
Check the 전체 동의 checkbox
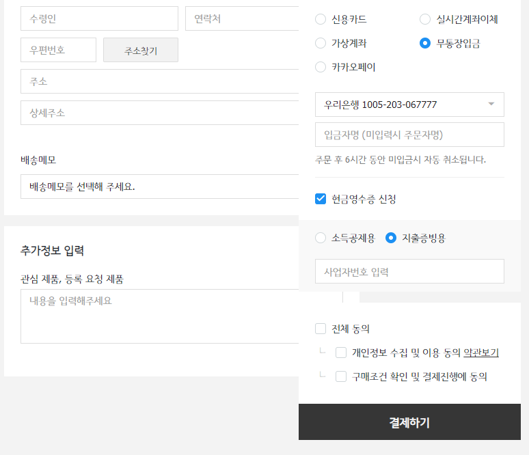(x=321, y=329)
